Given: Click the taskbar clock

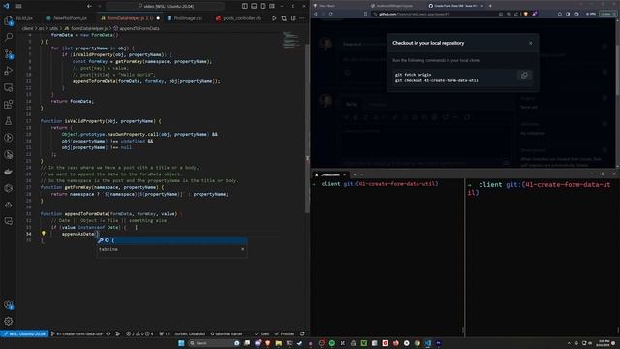Looking at the screenshot, I should (x=604, y=343).
